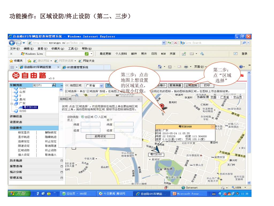The image size is (274, 206).
Task: Click the upper-left 纬度 input field
Action: click(x=90, y=124)
